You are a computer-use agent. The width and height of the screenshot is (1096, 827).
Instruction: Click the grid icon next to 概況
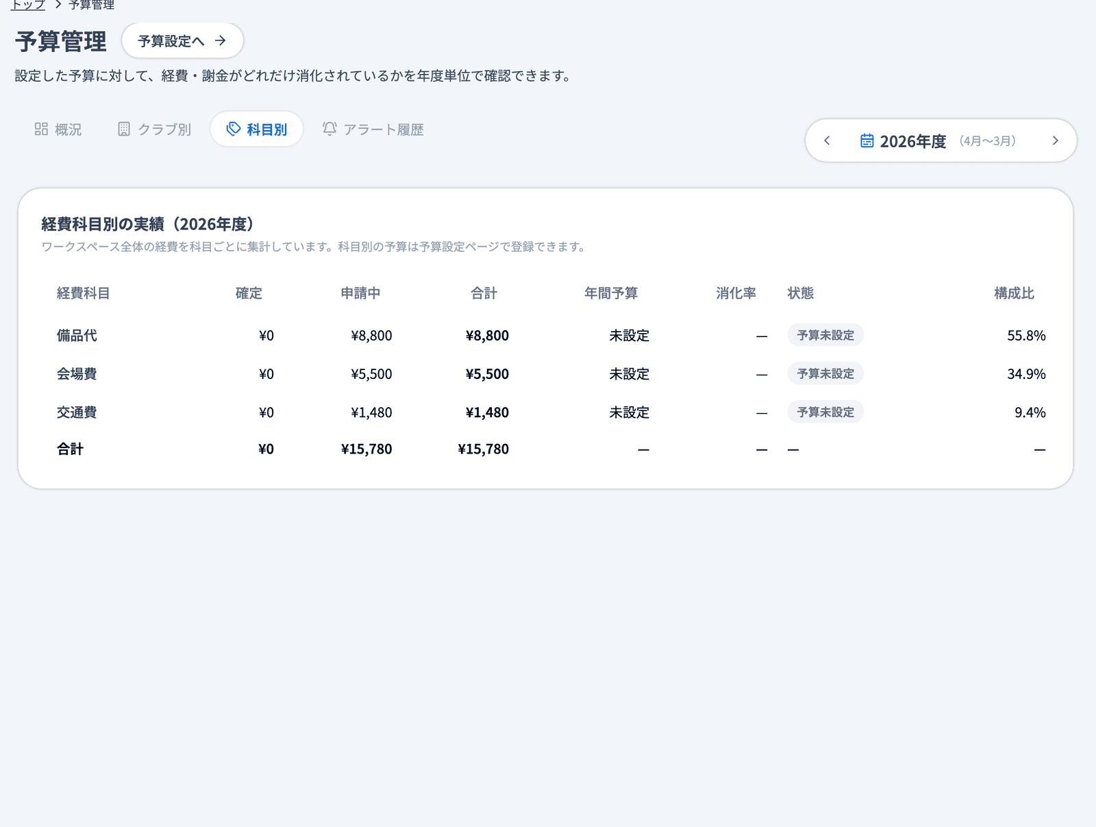tap(41, 129)
